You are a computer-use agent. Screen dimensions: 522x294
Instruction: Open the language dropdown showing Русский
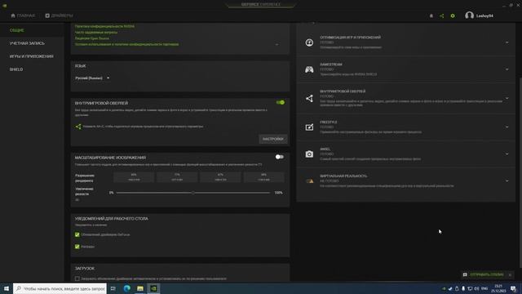pyautogui.click(x=92, y=78)
